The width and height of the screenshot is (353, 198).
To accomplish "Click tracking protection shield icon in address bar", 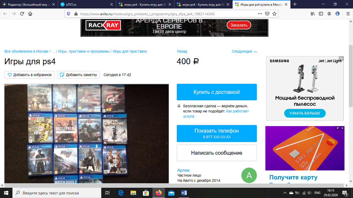I will (x=69, y=14).
